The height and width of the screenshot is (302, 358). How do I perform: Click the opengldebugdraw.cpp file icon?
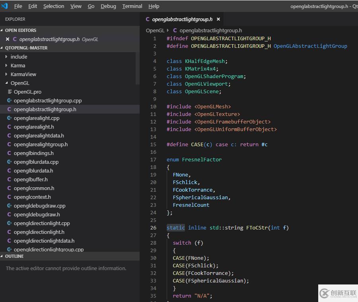[10, 206]
